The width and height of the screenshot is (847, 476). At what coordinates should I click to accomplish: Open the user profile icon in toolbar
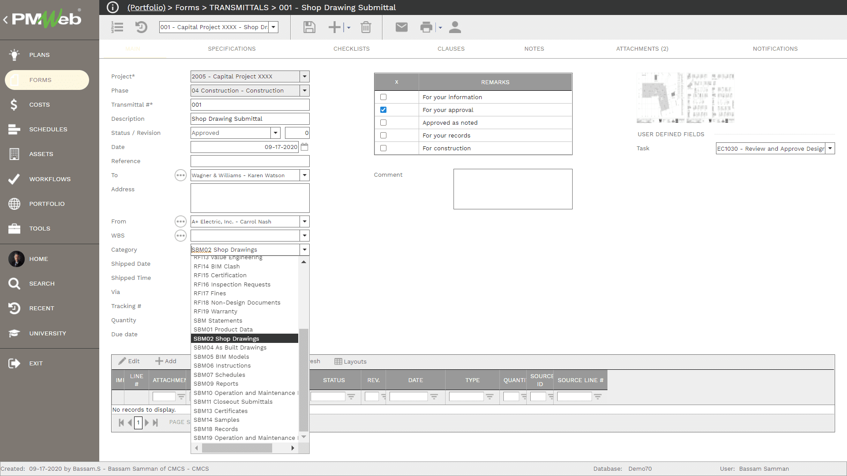point(455,27)
